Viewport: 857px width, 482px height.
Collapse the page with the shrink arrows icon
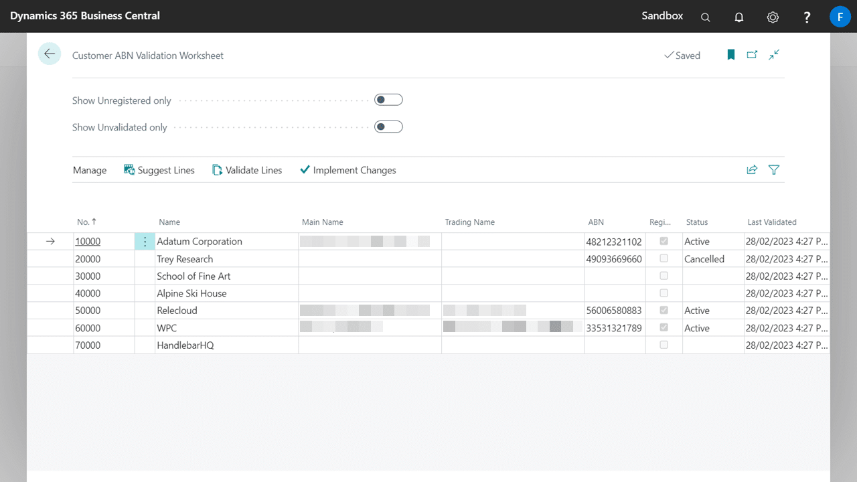[774, 55]
